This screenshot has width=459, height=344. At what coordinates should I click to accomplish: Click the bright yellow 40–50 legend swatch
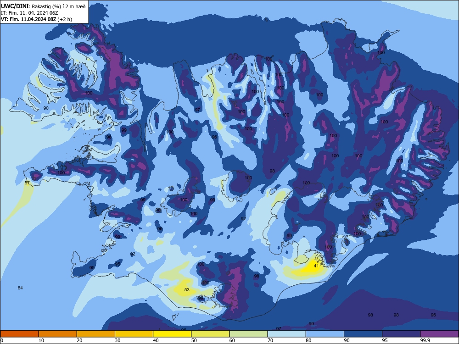point(172,334)
